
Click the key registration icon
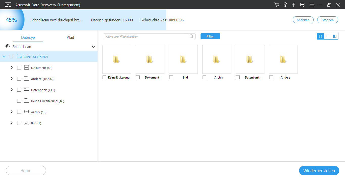pyautogui.click(x=285, y=5)
